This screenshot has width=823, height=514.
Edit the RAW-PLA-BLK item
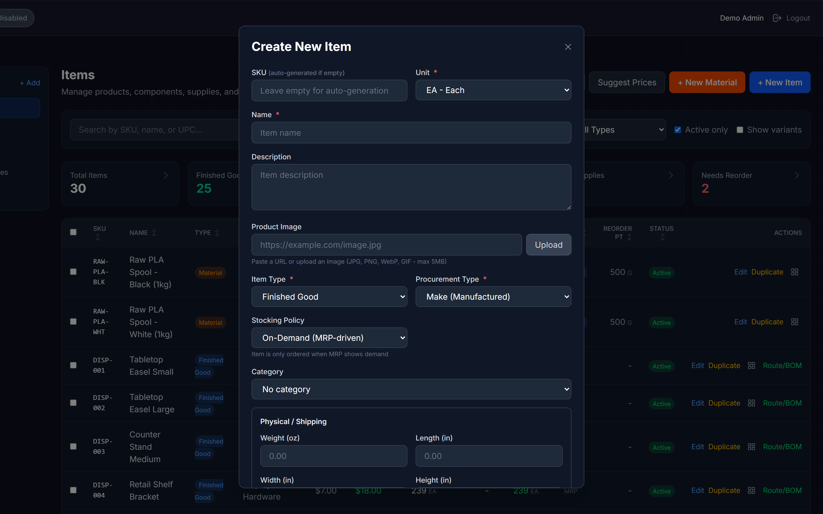coord(740,272)
